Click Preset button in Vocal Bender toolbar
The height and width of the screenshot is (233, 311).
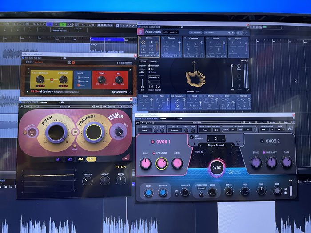tap(112, 107)
